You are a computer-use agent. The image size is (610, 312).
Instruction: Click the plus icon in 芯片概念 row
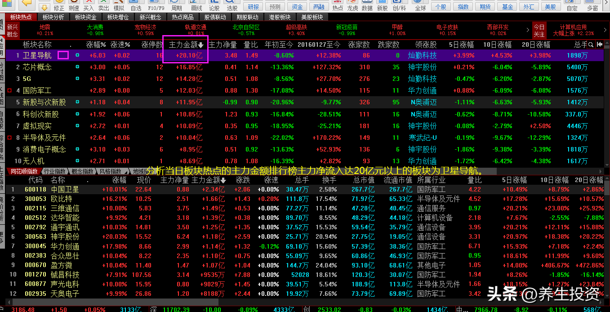(x=77, y=67)
